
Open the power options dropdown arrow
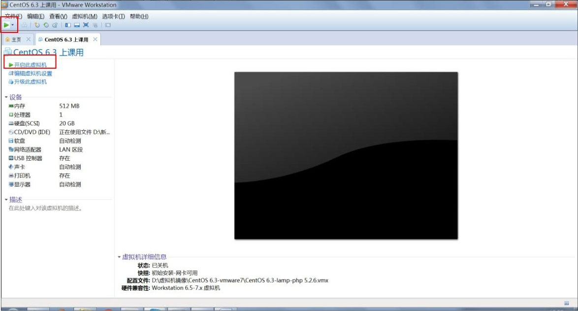click(x=12, y=25)
